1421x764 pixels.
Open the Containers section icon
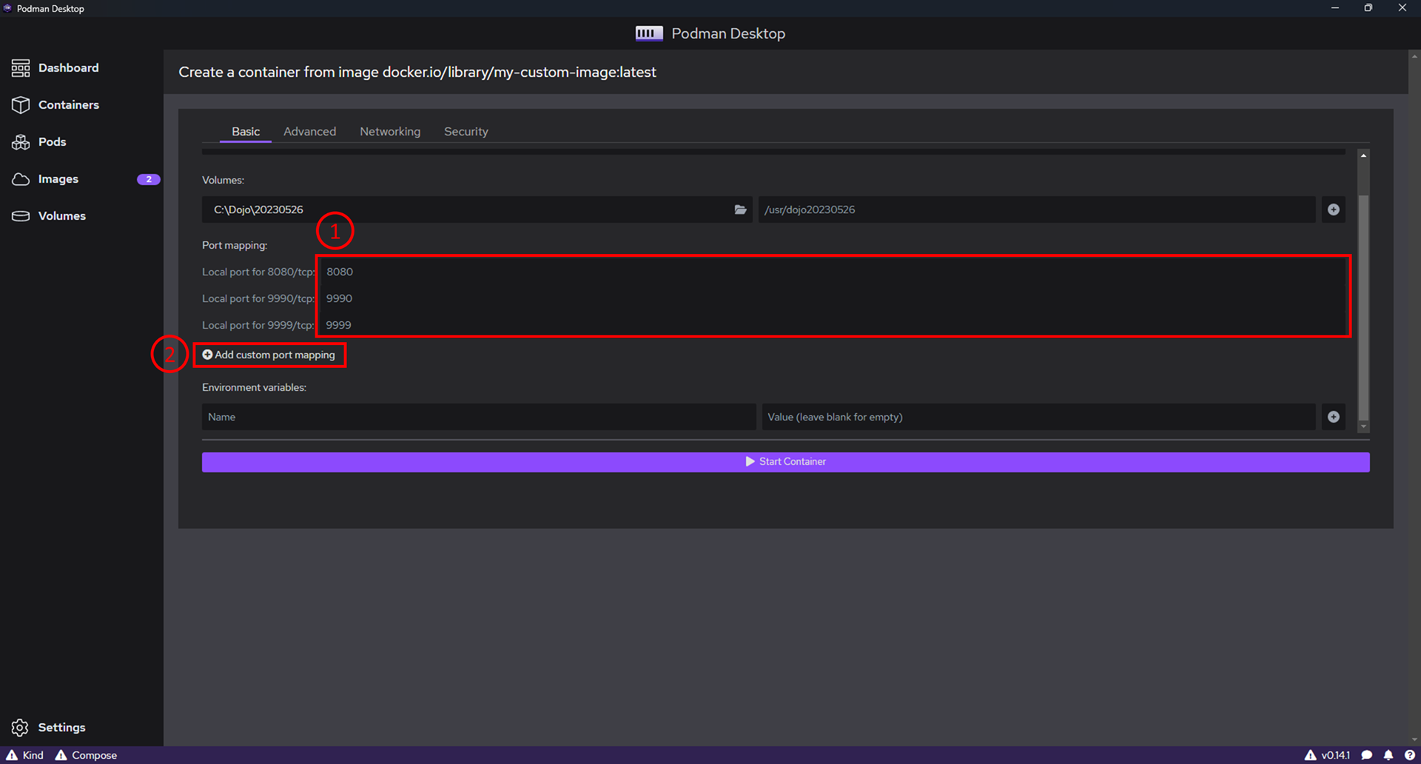pos(21,105)
